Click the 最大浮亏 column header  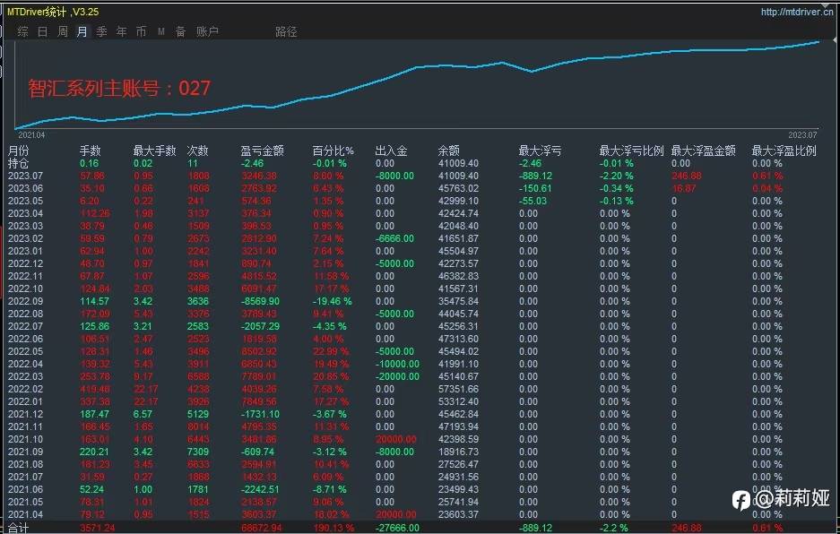tap(540, 151)
